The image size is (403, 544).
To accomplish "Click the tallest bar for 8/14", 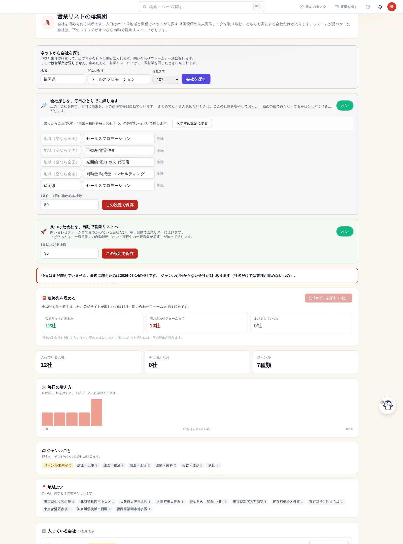I will pos(96,412).
